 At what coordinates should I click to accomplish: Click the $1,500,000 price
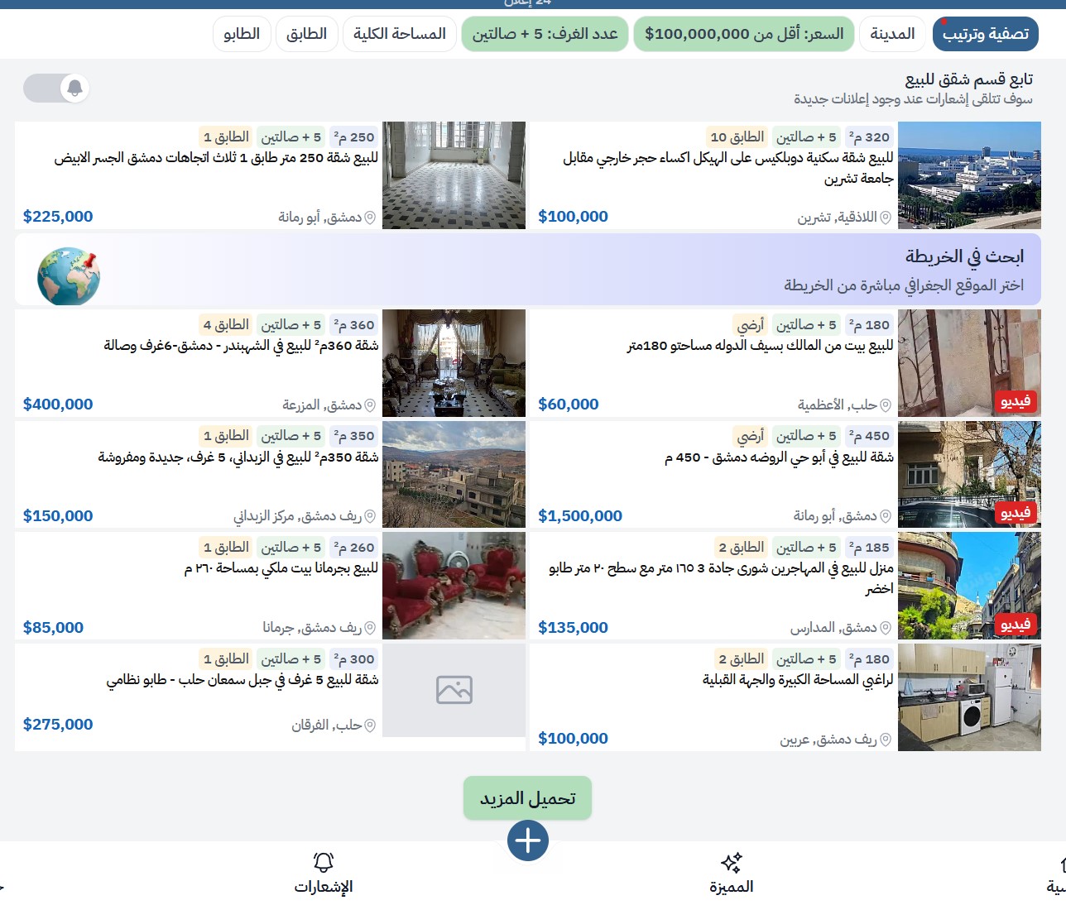click(580, 516)
